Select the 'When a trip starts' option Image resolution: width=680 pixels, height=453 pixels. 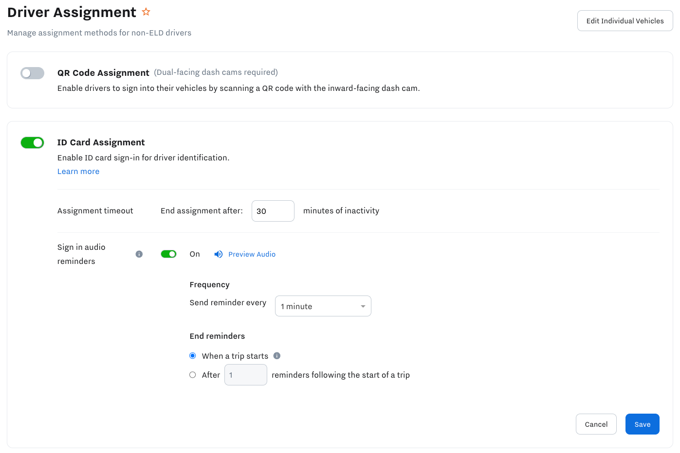pos(192,355)
